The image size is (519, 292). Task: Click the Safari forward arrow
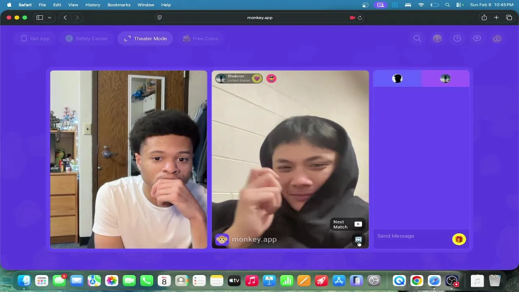tap(77, 17)
